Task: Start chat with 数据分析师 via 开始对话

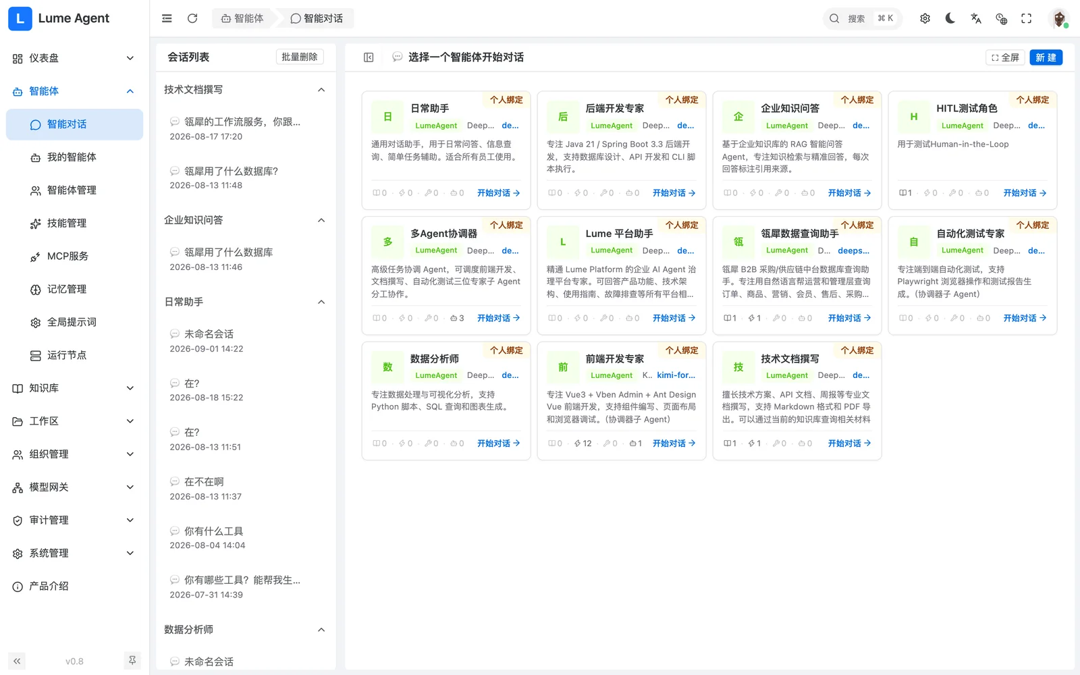Action: pos(498,443)
